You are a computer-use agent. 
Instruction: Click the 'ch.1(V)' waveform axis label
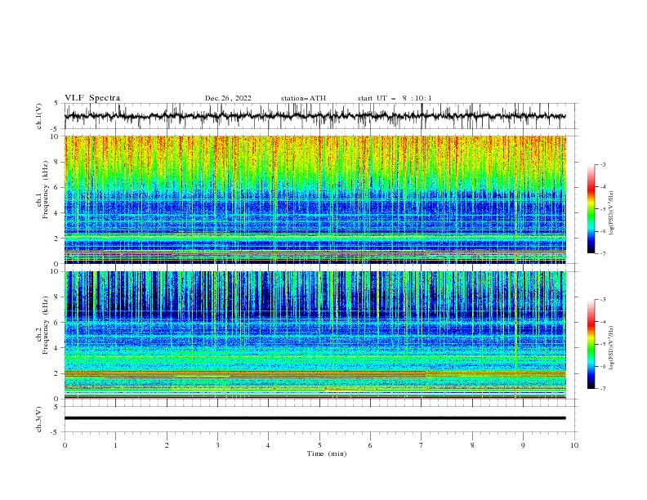(x=39, y=116)
